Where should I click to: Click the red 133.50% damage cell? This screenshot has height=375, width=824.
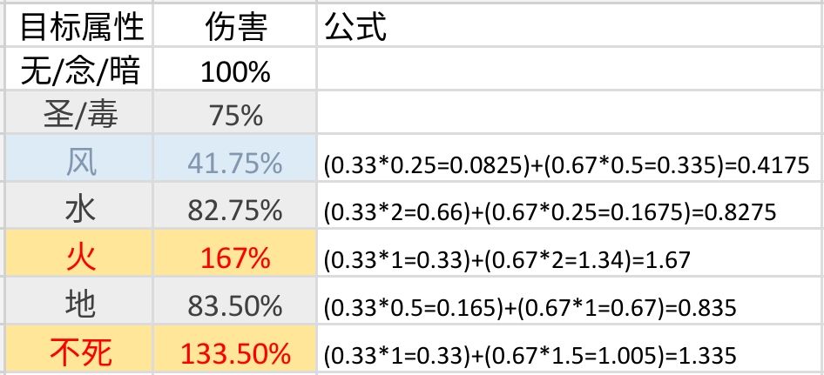tap(235, 353)
